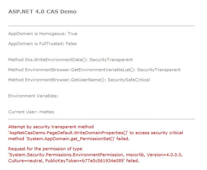Click the word SecuritySafeCritical
Viewport: 207px width, 170px height.
point(129,80)
